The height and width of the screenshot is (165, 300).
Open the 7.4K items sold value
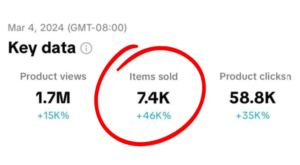tap(153, 98)
